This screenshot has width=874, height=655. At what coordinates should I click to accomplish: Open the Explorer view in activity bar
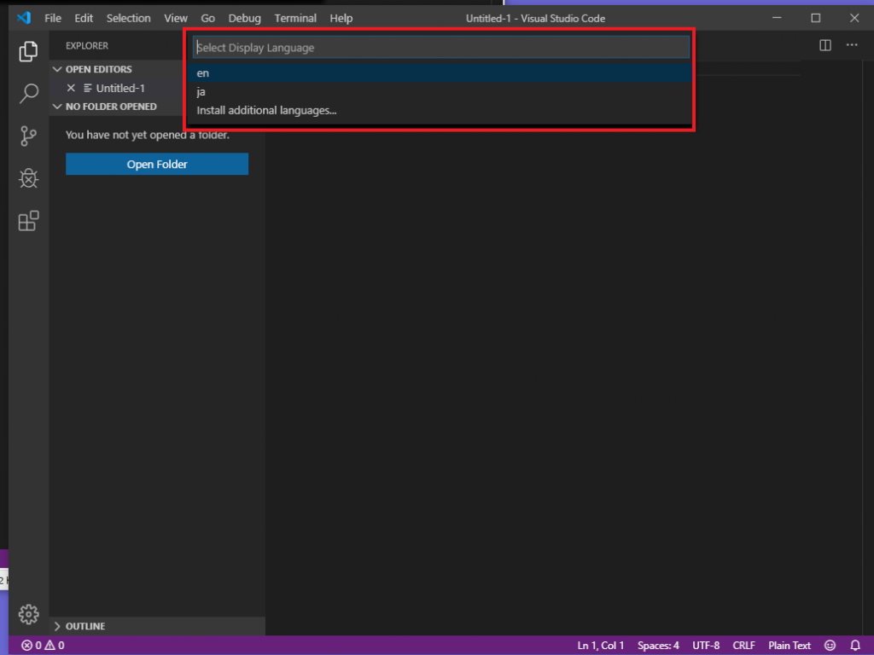click(28, 51)
